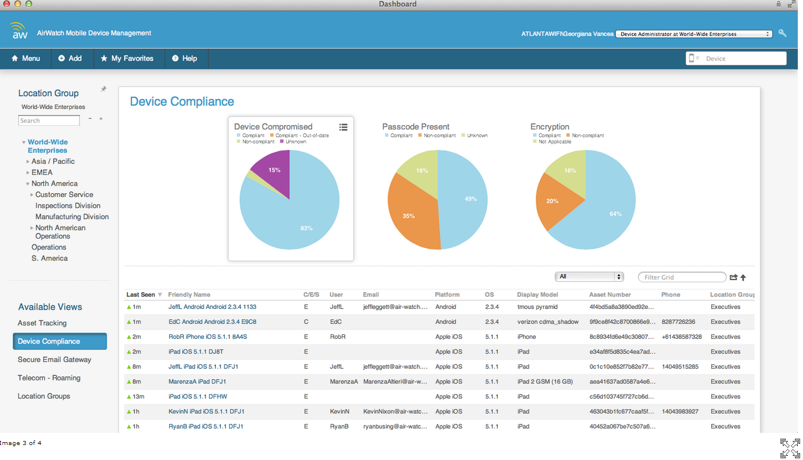803x460 pixels.
Task: Pin the Location Group panel
Action: click(103, 88)
